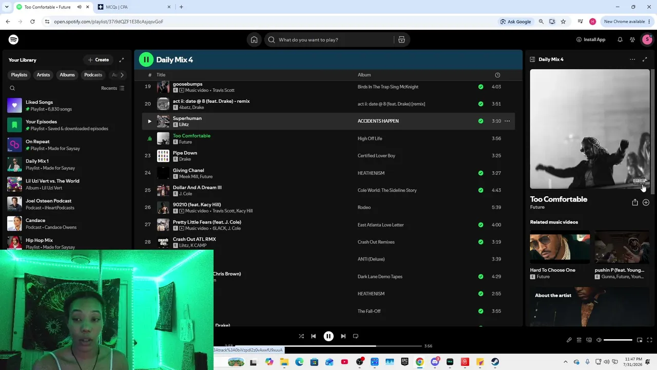Pause playback in the bottom player bar
Image resolution: width=657 pixels, height=370 pixels.
(328, 336)
